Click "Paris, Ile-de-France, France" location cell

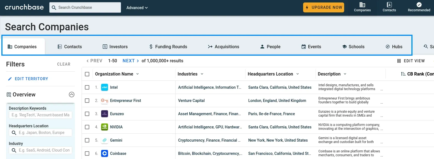(271, 114)
